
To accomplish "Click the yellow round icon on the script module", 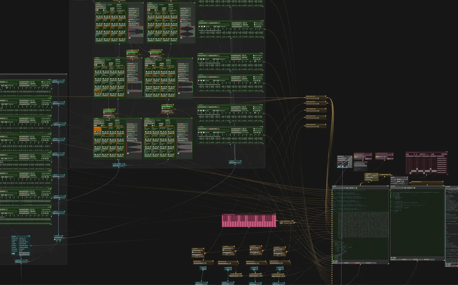I will [357, 188].
